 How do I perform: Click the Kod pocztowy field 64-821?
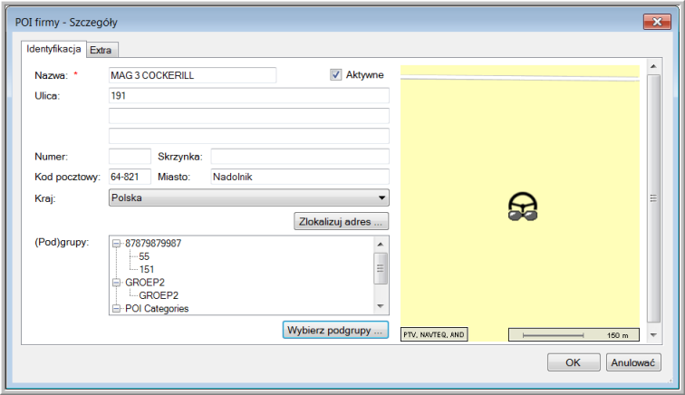click(129, 177)
